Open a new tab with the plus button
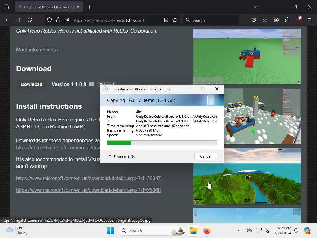Viewport: 317px width, 238px height. 90,7
